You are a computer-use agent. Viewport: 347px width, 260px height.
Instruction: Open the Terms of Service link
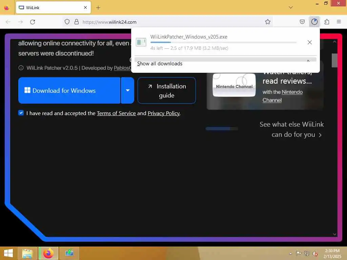[x=116, y=113]
